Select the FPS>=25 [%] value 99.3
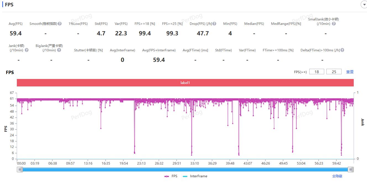 pos(172,33)
